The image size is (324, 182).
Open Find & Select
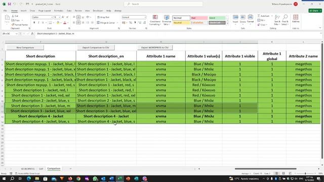[x=285, y=20]
